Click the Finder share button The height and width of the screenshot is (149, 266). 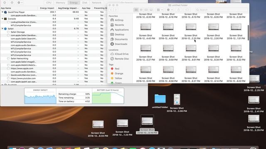tap(179, 10)
